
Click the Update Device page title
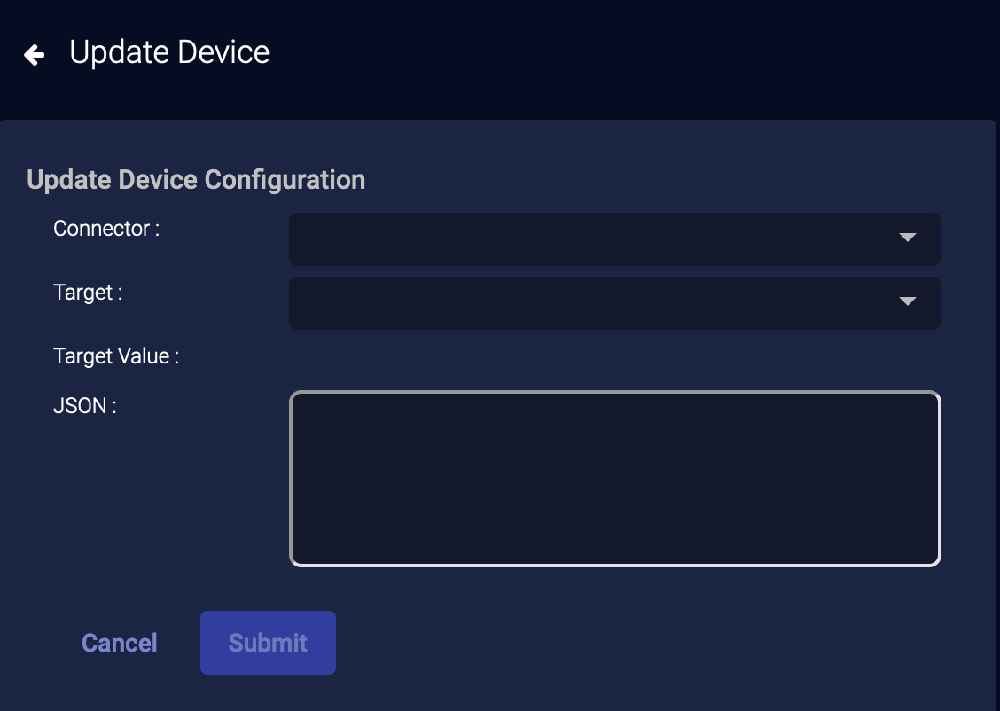pyautogui.click(x=169, y=52)
